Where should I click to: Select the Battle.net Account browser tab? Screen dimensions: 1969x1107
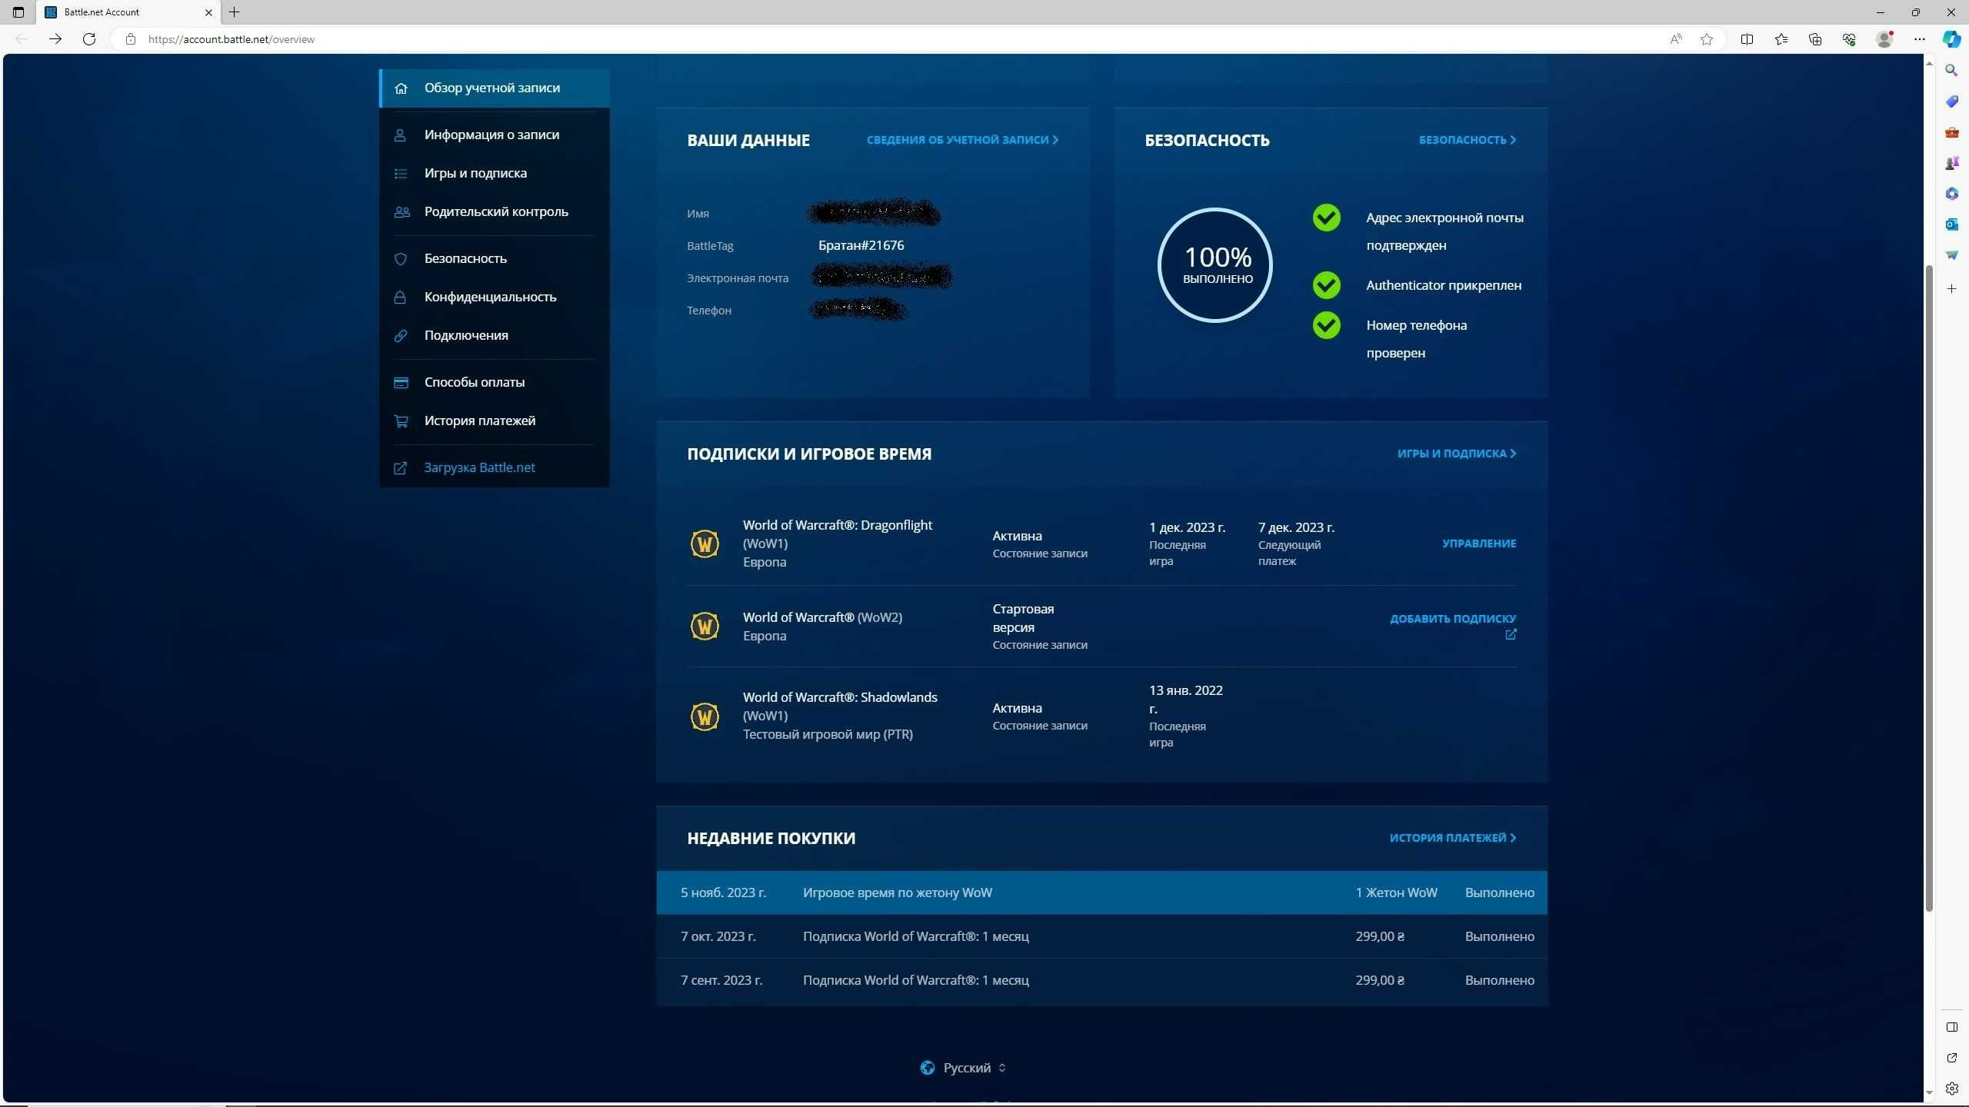coord(128,12)
